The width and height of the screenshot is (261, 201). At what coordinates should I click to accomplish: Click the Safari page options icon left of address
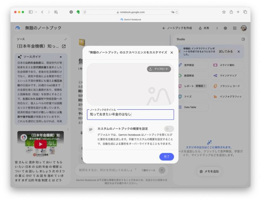(x=85, y=12)
